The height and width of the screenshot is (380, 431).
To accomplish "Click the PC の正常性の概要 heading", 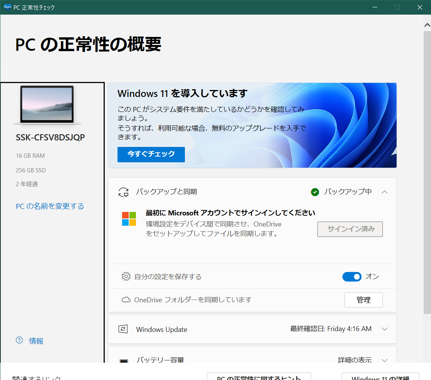I will point(88,44).
